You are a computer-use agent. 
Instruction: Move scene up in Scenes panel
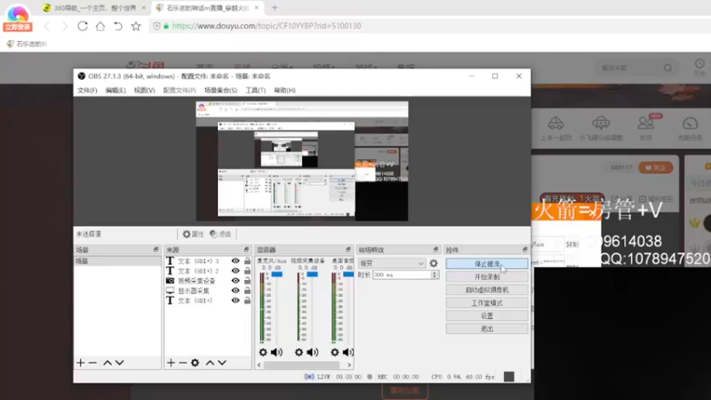[108, 363]
